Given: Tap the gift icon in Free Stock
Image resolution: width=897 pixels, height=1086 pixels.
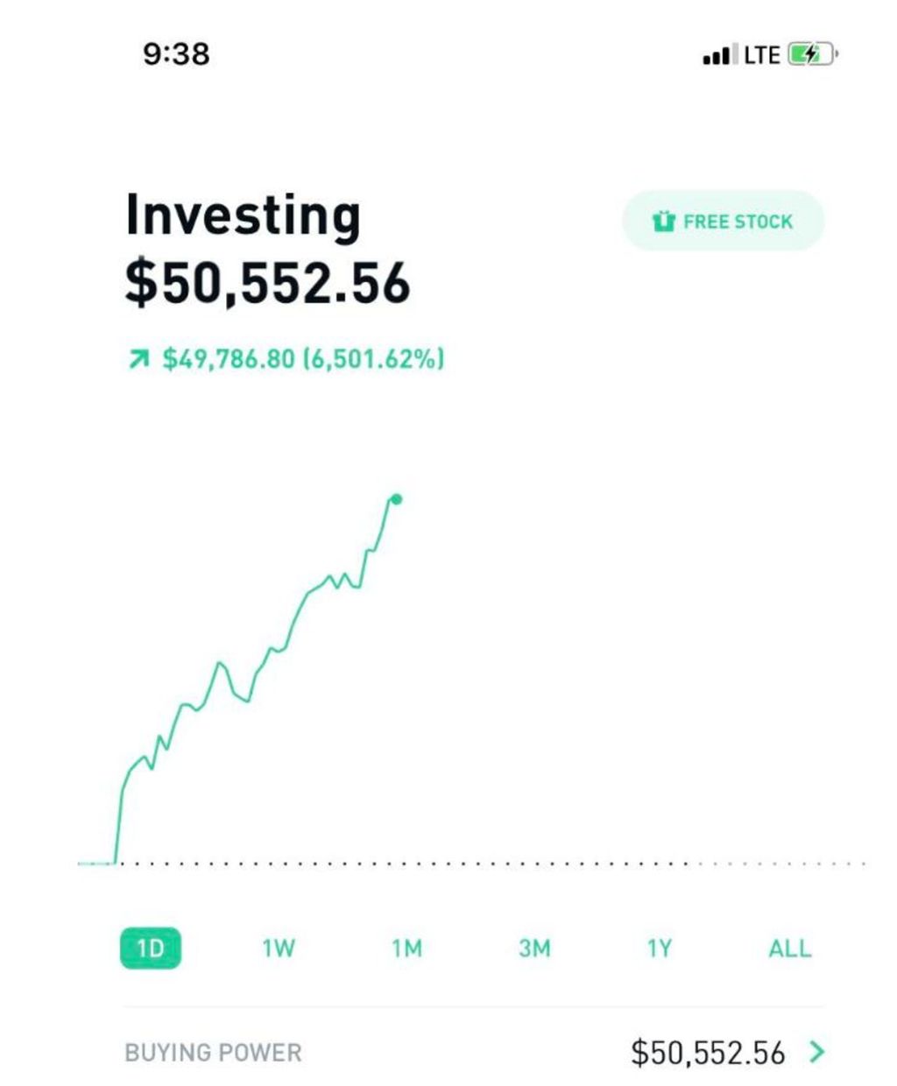Looking at the screenshot, I should [664, 222].
